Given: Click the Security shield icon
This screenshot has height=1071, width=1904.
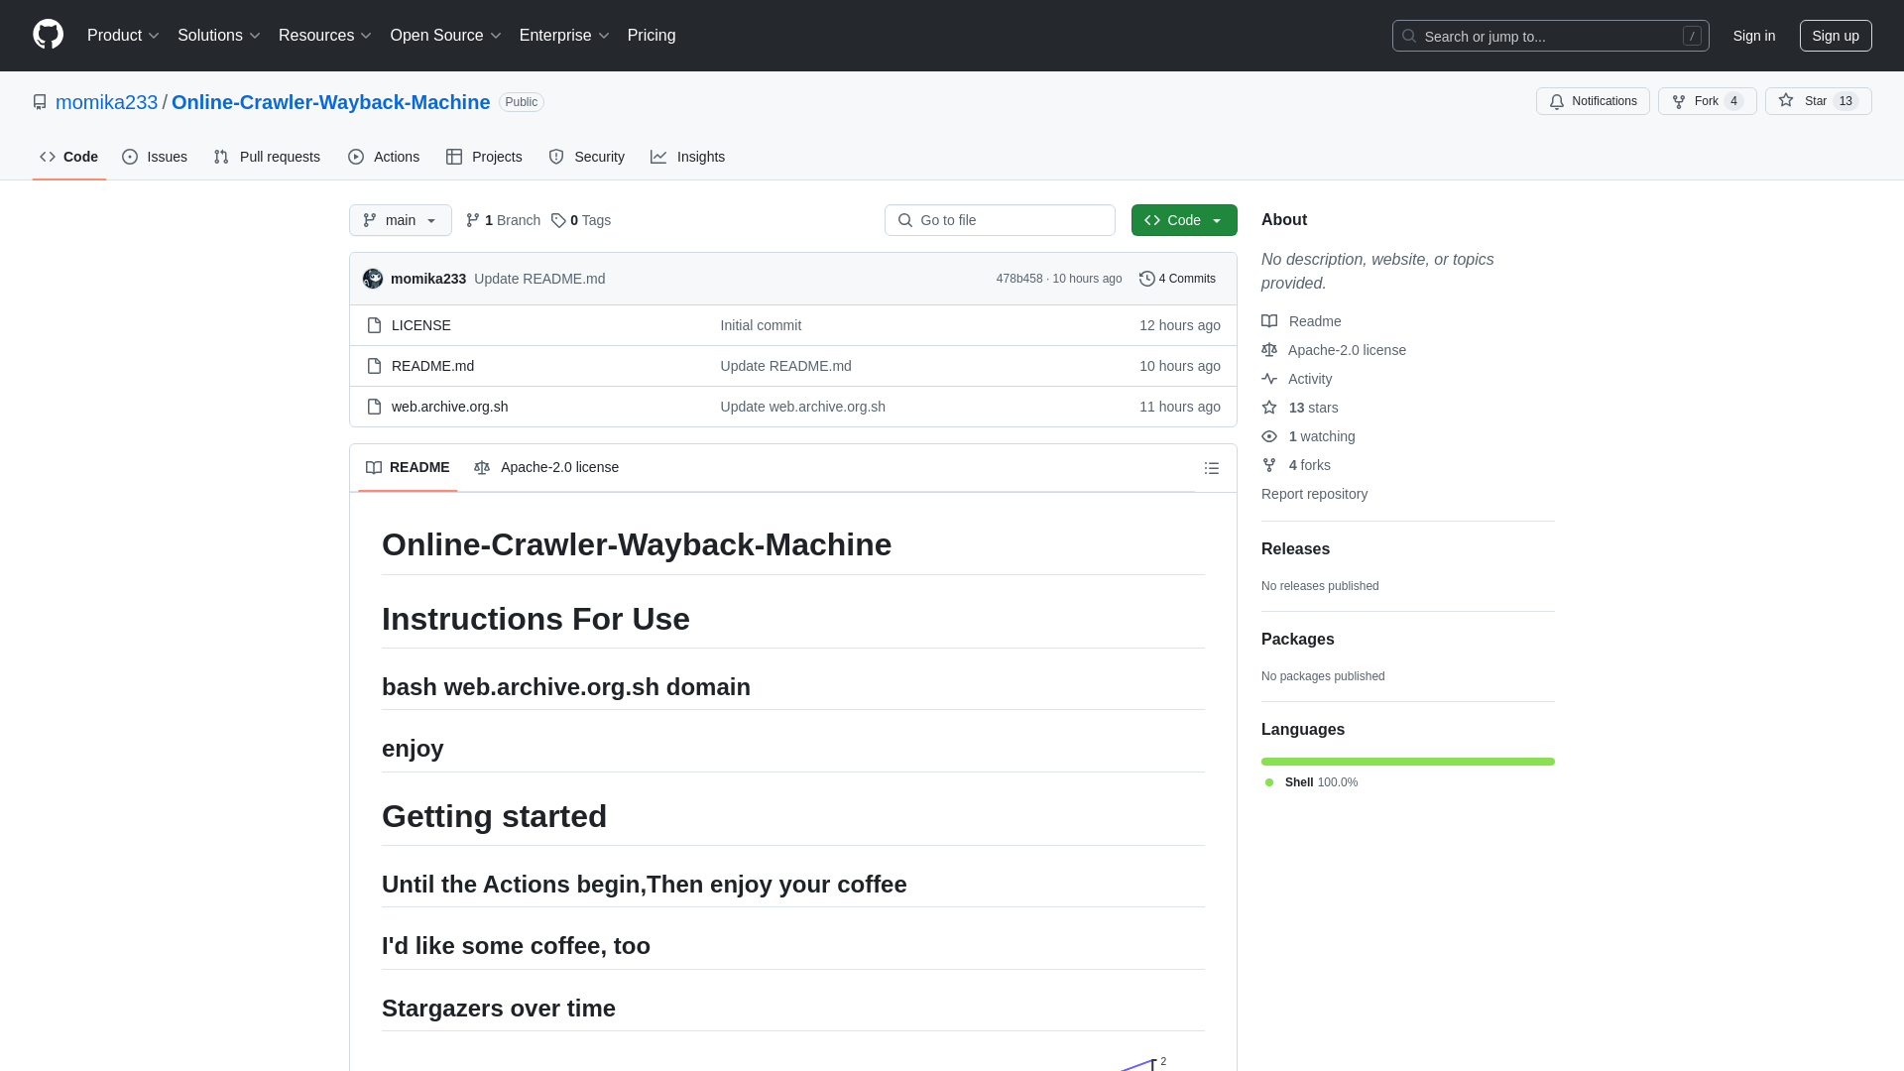Looking at the screenshot, I should pyautogui.click(x=555, y=157).
